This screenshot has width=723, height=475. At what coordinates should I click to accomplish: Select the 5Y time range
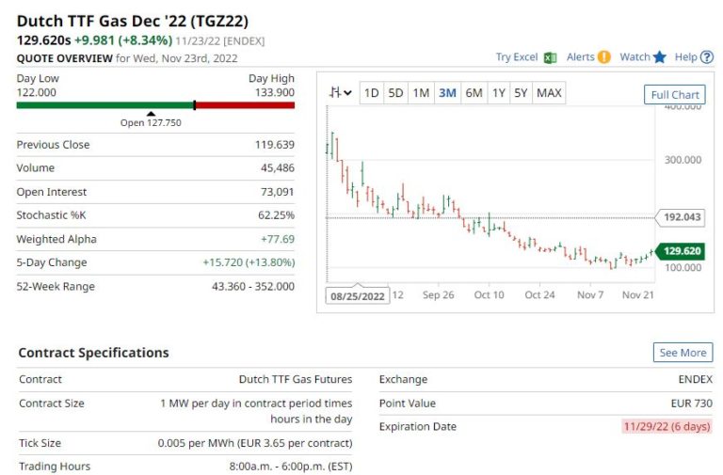click(x=521, y=92)
